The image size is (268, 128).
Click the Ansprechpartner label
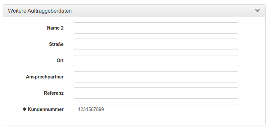[x=45, y=77]
